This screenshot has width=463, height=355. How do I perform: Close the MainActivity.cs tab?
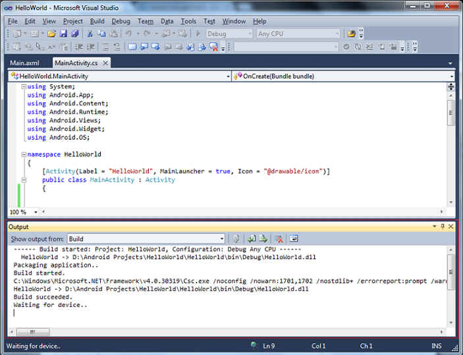(105, 63)
